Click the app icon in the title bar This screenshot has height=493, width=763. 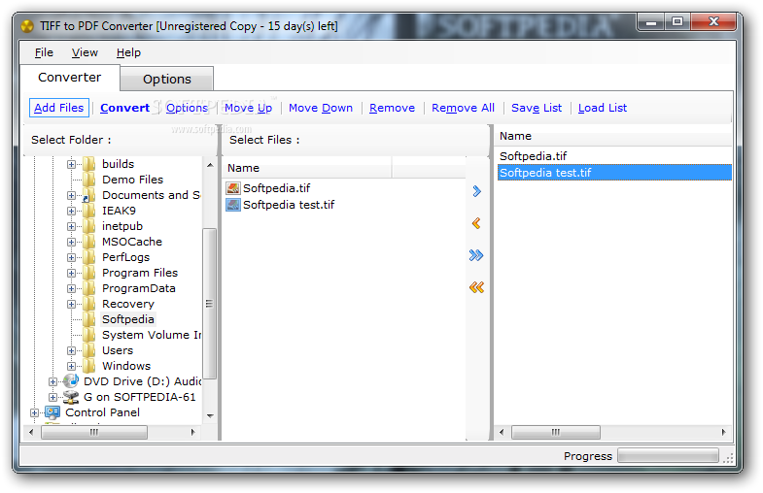[x=27, y=26]
